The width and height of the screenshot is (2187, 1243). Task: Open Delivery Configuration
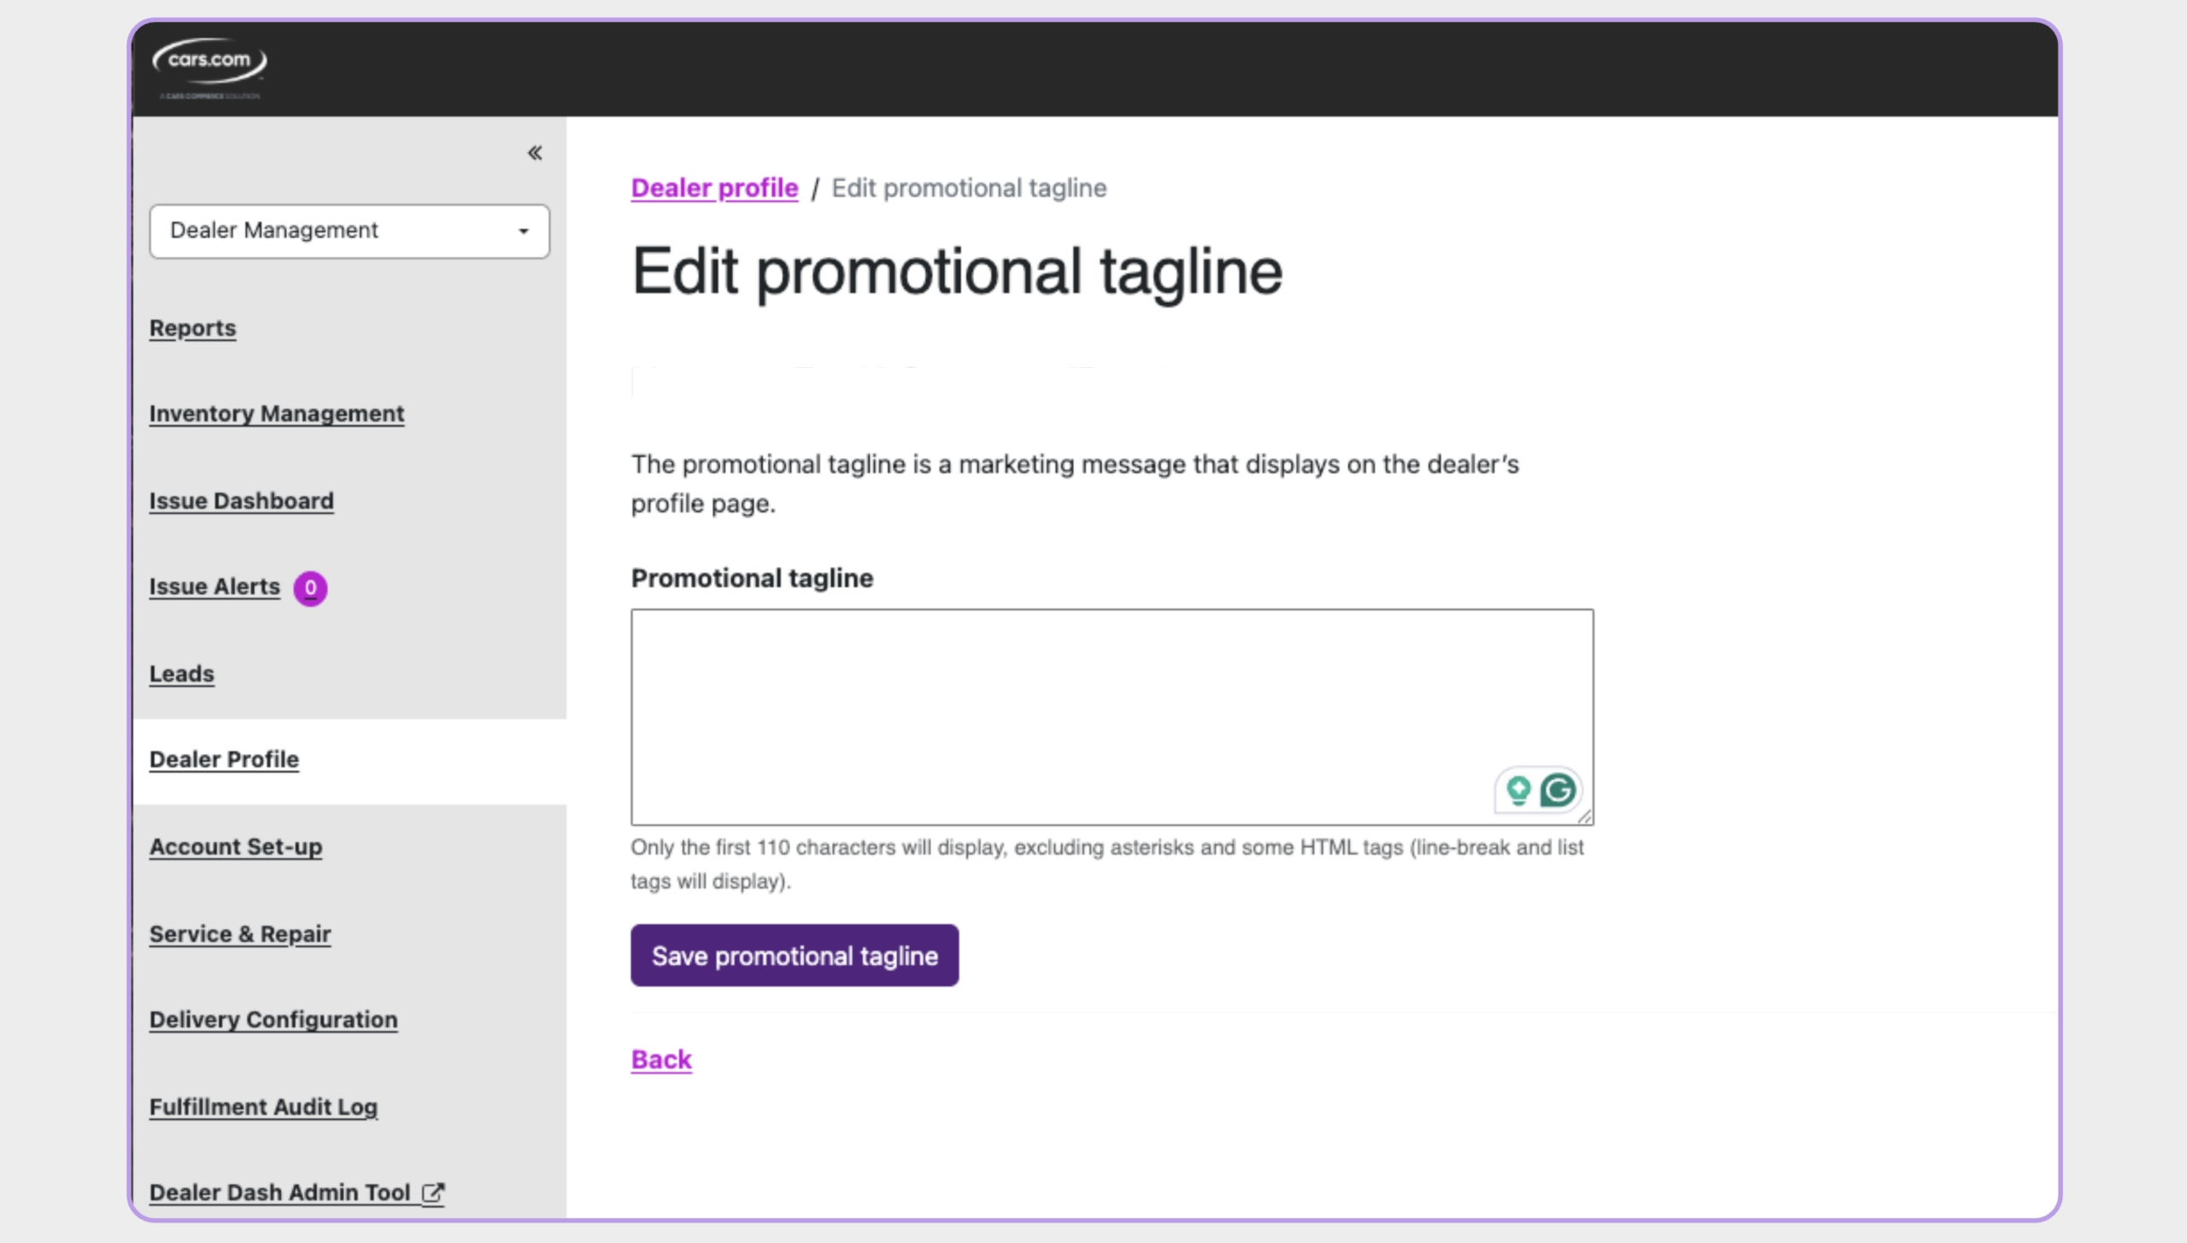pyautogui.click(x=273, y=1019)
